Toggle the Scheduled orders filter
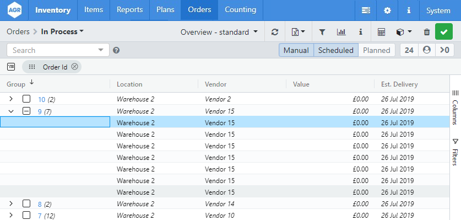This screenshot has height=220, width=461. click(336, 50)
